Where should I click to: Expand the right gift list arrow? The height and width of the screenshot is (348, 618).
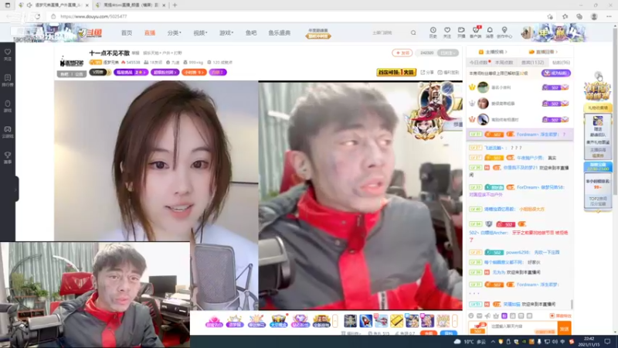click(455, 321)
